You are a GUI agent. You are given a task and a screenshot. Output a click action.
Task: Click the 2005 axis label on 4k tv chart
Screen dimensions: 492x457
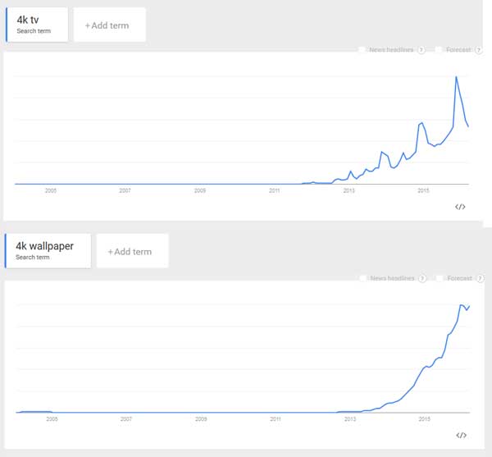(51, 190)
